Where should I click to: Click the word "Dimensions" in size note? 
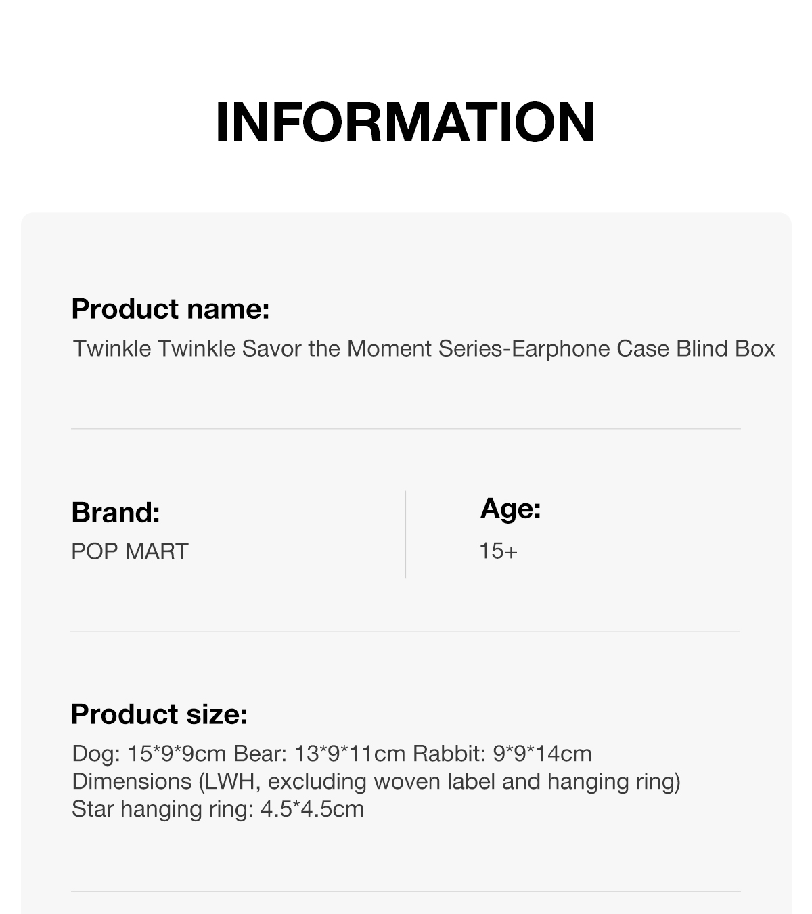132,781
